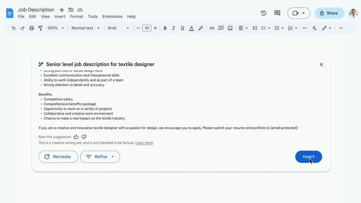Expand the Arial font dropdown
361x203 pixels.
(x=119, y=28)
